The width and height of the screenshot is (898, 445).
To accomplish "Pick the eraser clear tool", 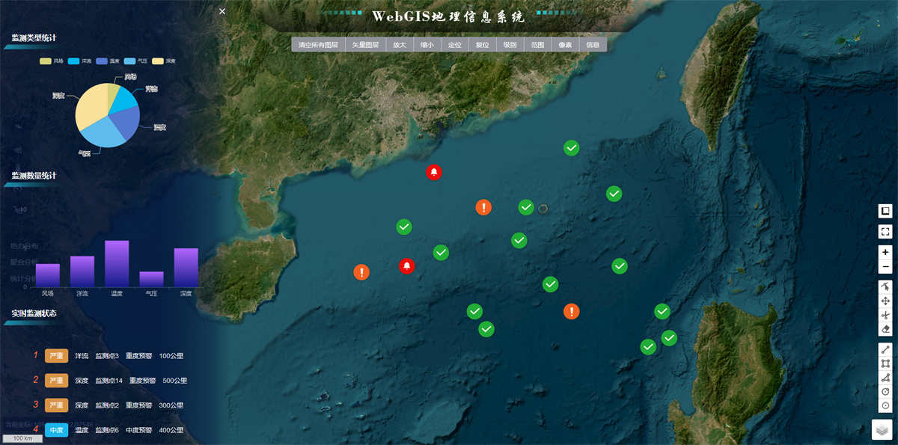I will click(885, 329).
